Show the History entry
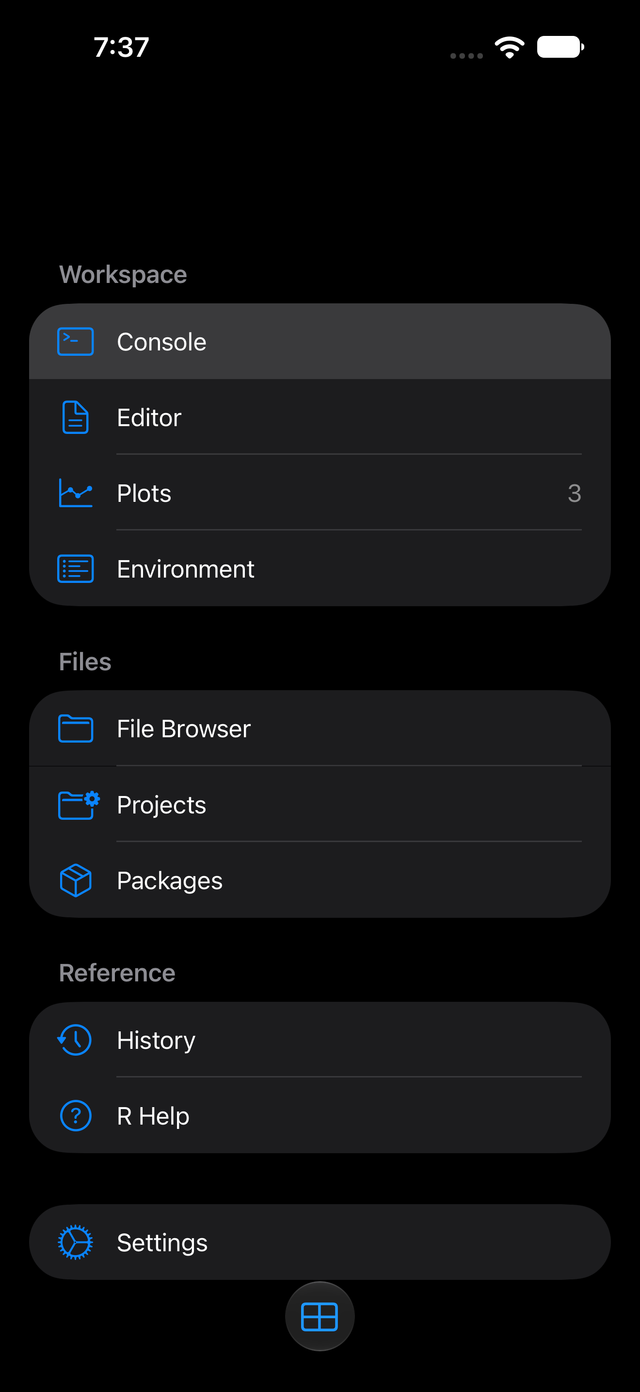Viewport: 640px width, 1392px height. pos(320,1040)
